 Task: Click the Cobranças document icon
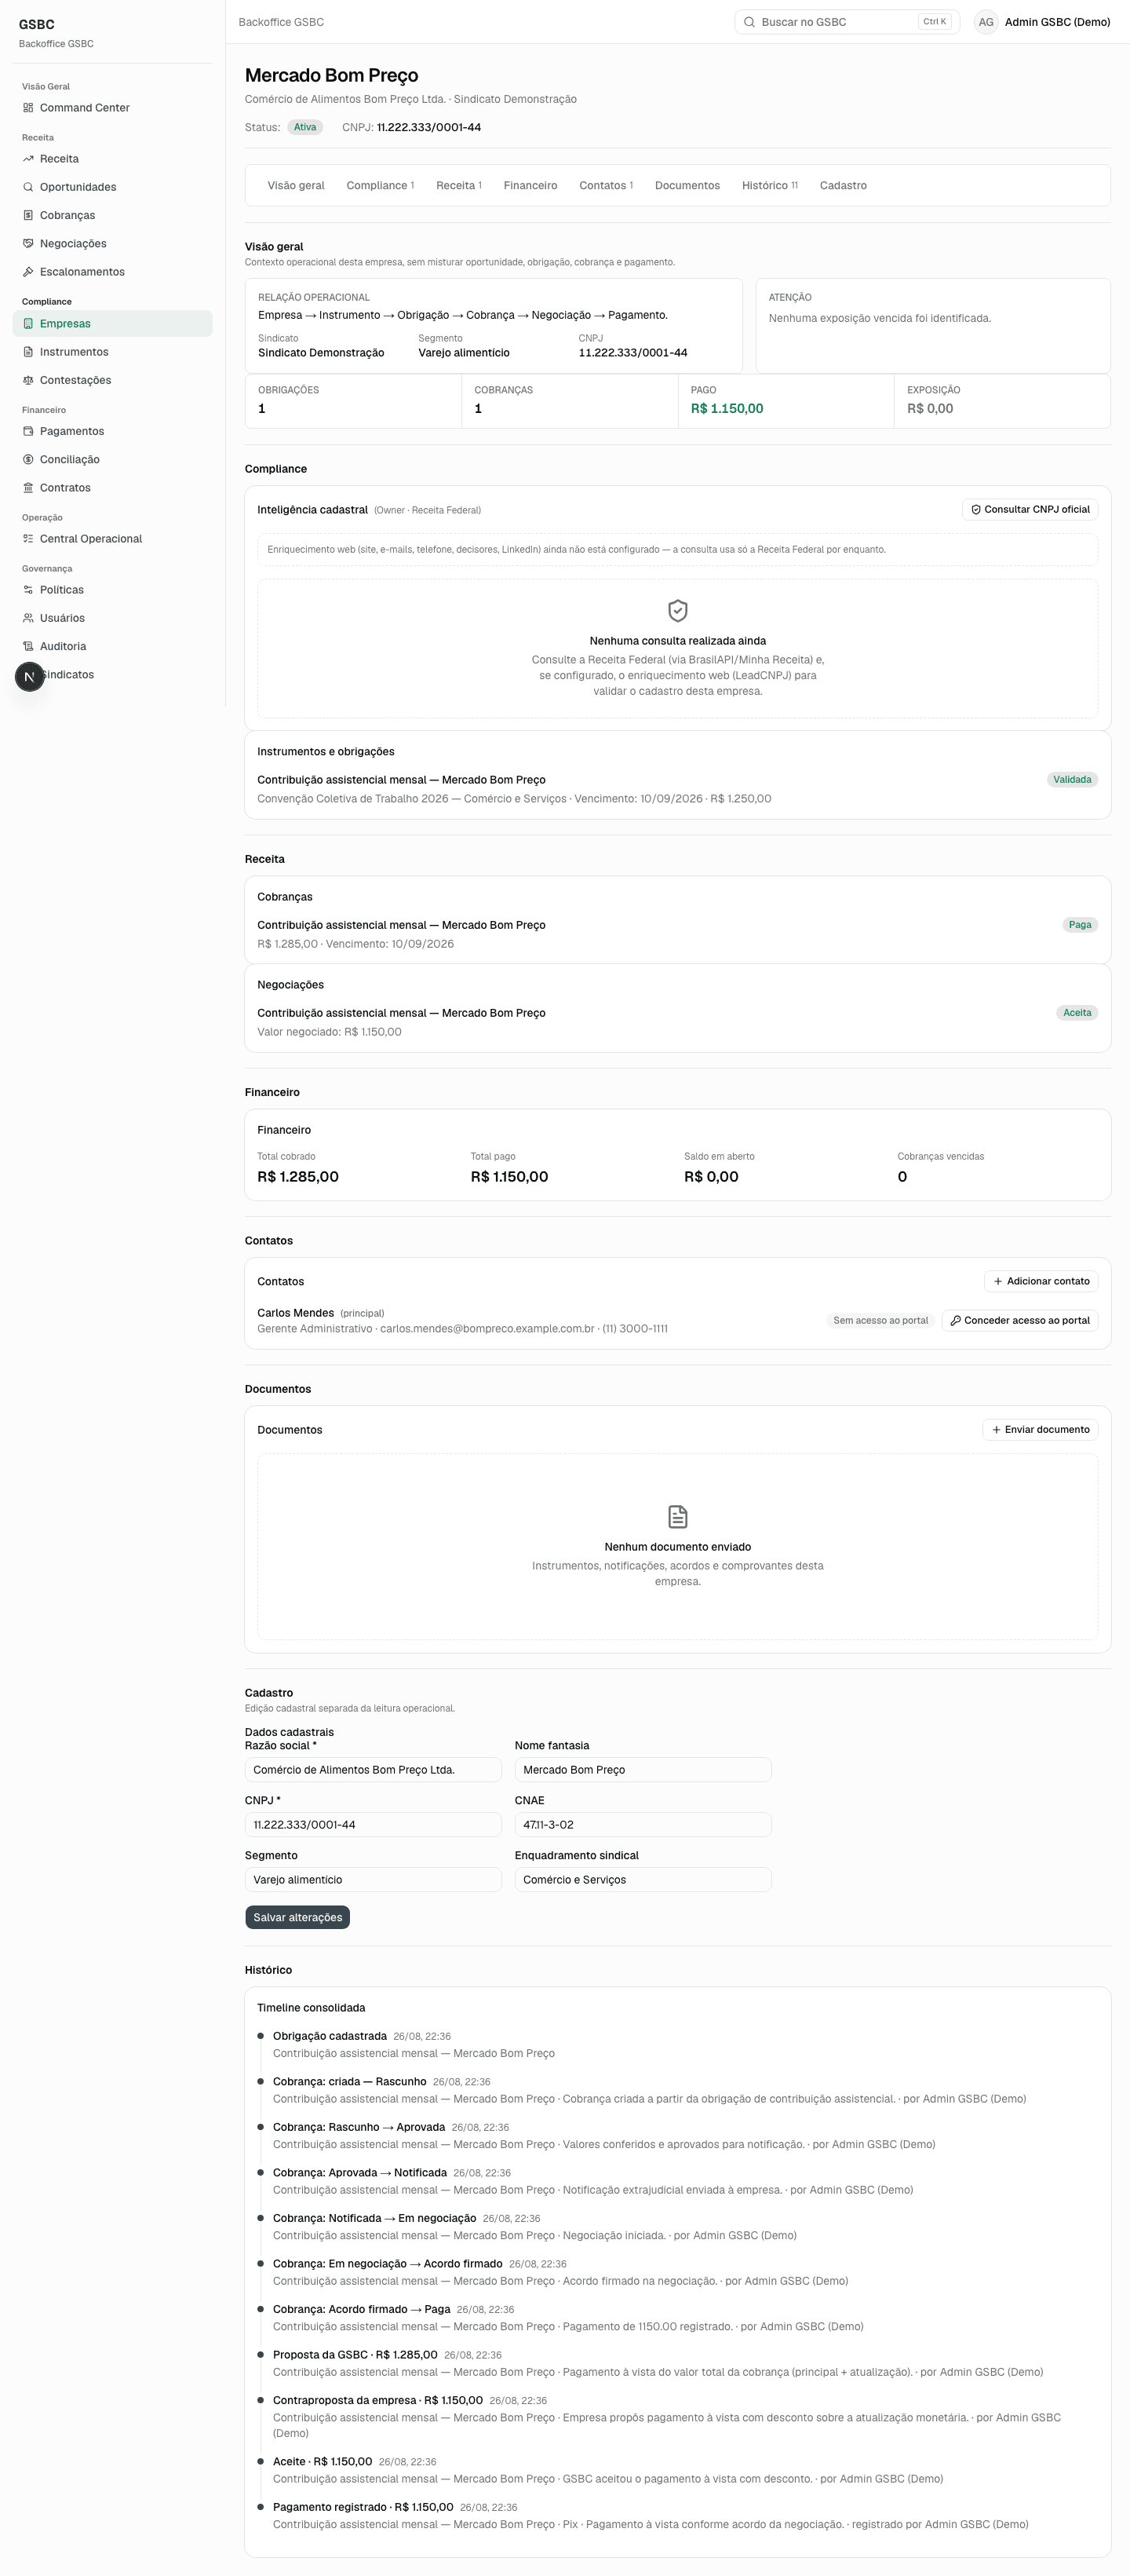(x=28, y=215)
